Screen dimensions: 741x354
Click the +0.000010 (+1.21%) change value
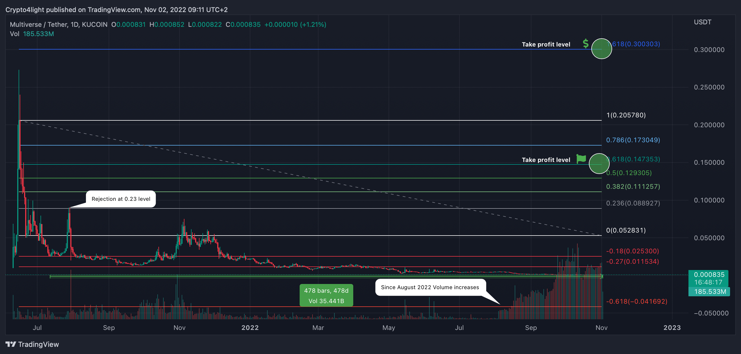point(295,24)
